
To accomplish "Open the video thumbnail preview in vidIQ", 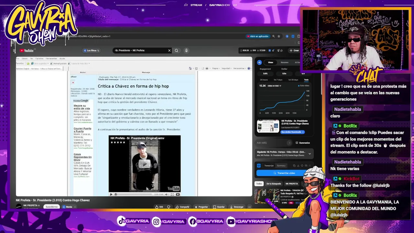I will [x=268, y=126].
